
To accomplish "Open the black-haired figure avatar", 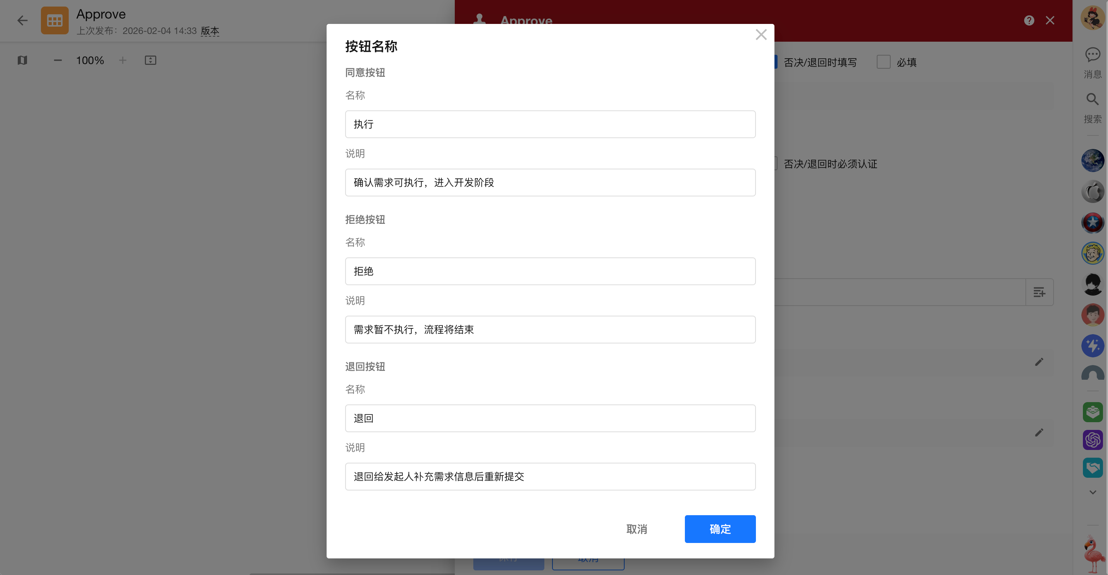I will click(1093, 284).
